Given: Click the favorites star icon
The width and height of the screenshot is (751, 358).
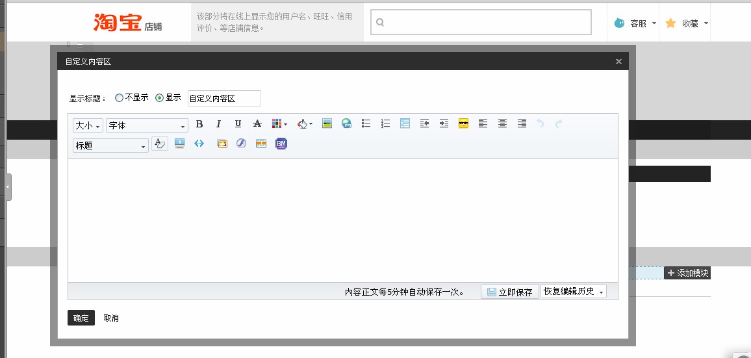Looking at the screenshot, I should [670, 23].
